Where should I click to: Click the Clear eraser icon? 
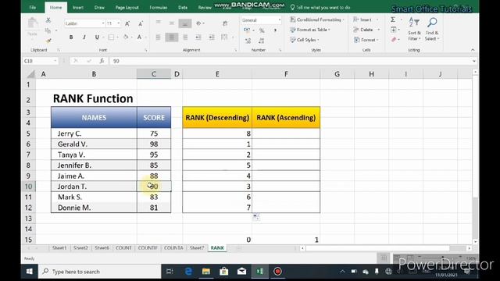394,40
